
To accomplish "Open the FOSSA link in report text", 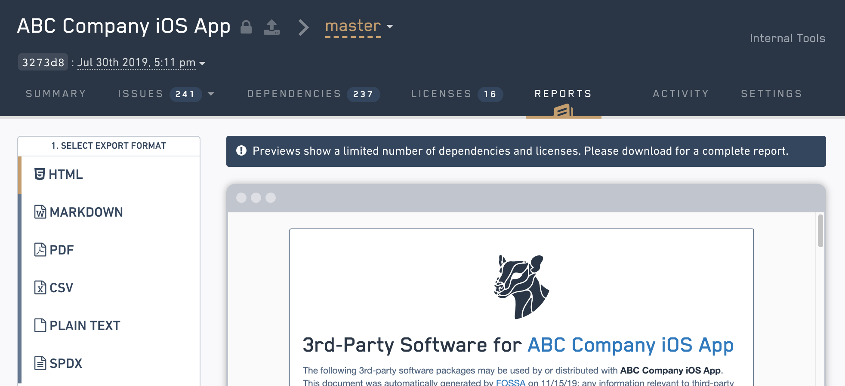I will tap(511, 382).
